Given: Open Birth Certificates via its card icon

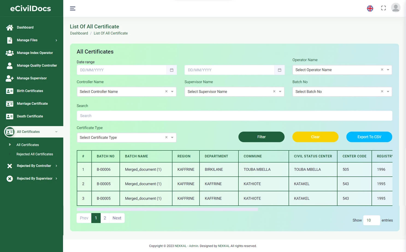Looking at the screenshot, I should point(10,91).
